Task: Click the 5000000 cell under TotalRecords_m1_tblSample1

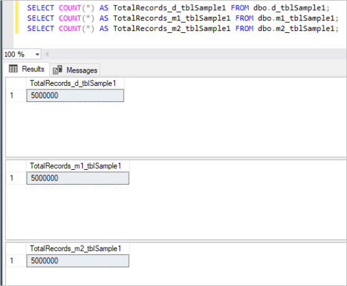Action: tap(78, 178)
